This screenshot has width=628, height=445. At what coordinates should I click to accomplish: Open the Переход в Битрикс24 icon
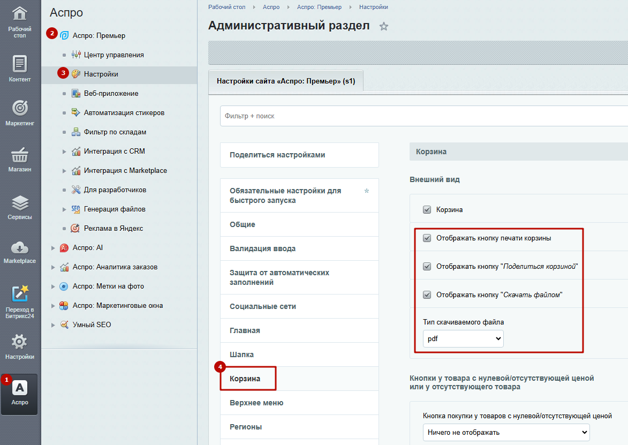(x=20, y=293)
